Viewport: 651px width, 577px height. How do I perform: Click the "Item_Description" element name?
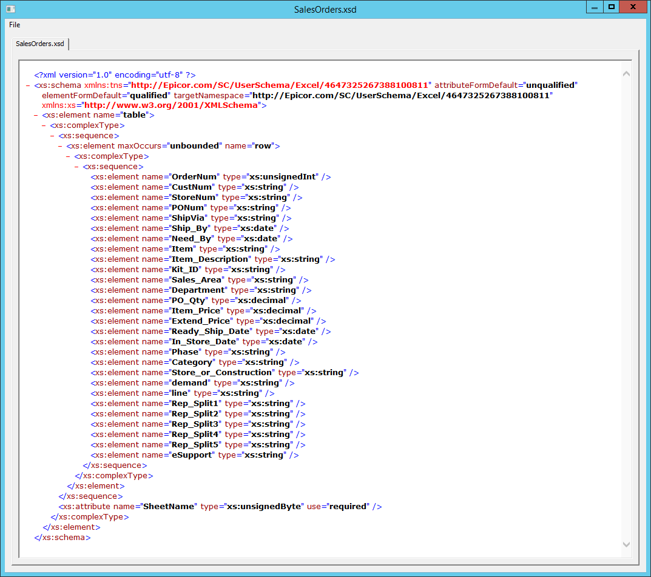[210, 259]
